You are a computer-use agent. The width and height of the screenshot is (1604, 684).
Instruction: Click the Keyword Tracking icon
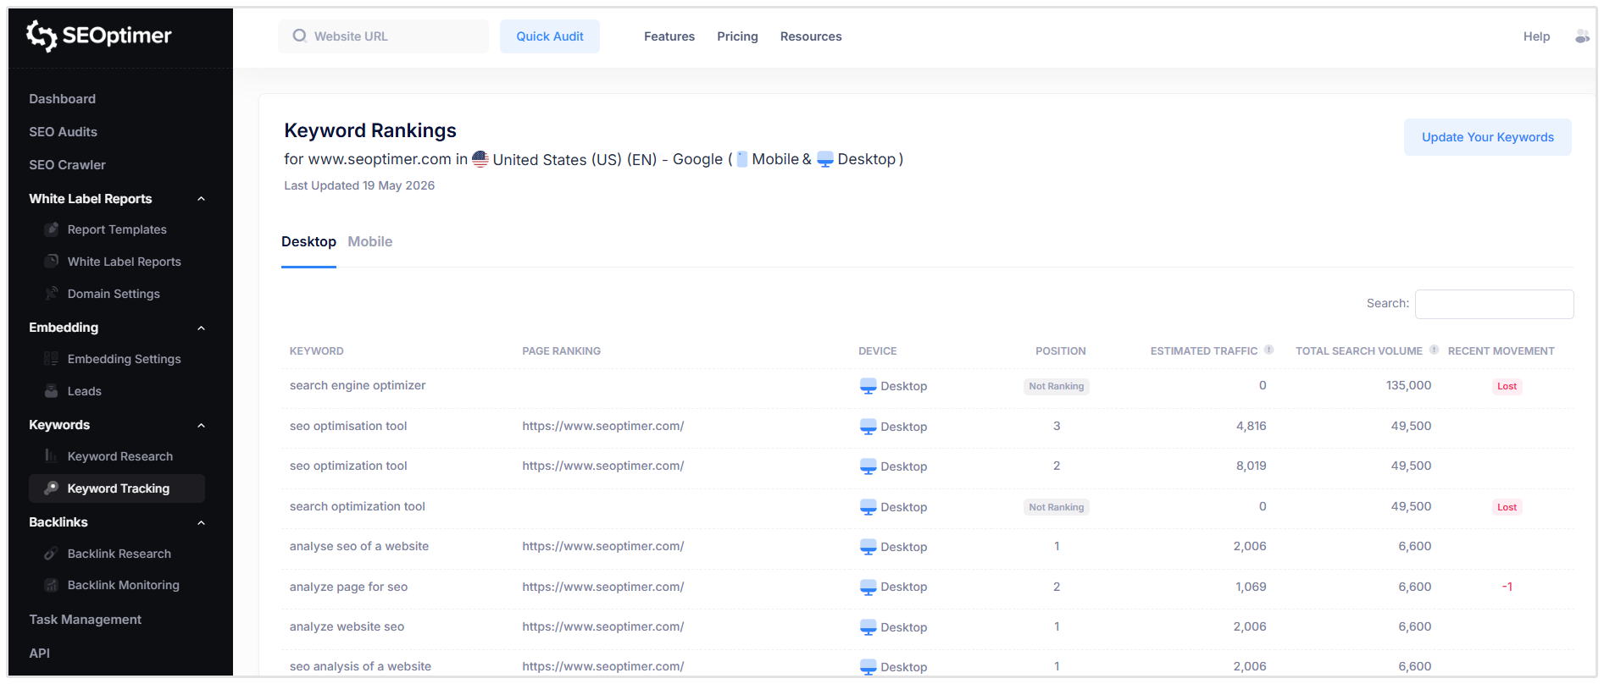click(52, 488)
